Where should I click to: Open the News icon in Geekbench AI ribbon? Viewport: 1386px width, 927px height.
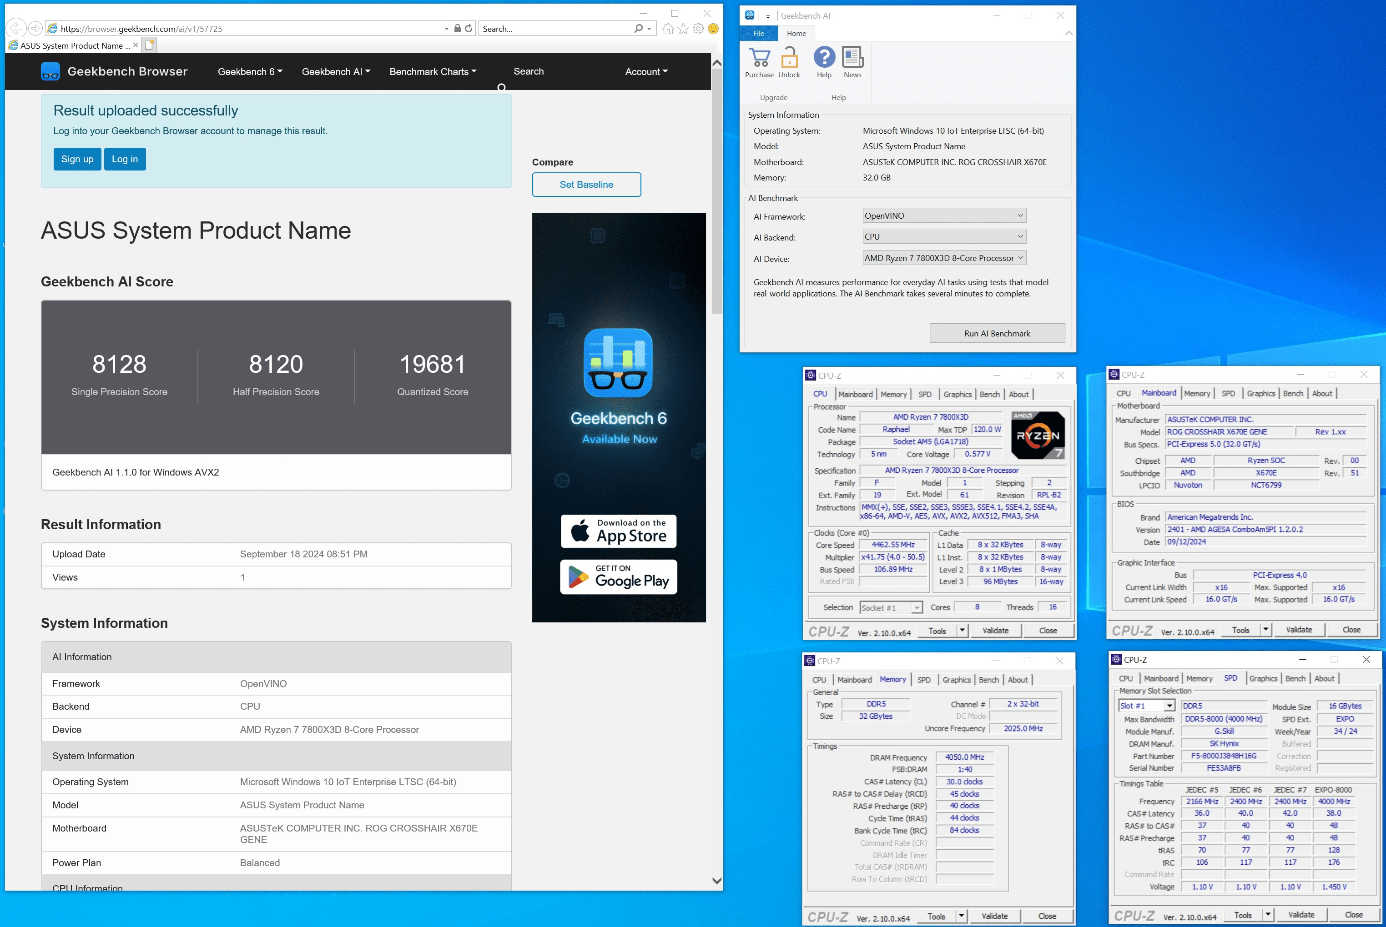click(x=852, y=57)
